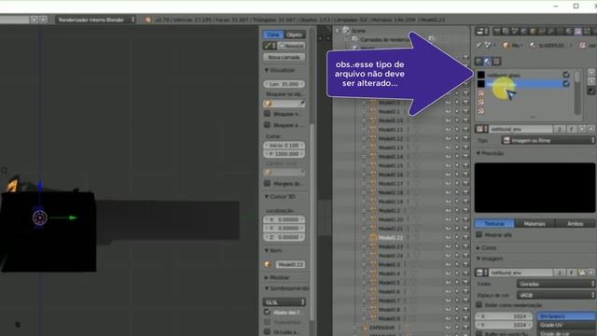Enable the first Bloquear checkbox under lock field
The width and height of the screenshot is (597, 336).
pyautogui.click(x=268, y=114)
